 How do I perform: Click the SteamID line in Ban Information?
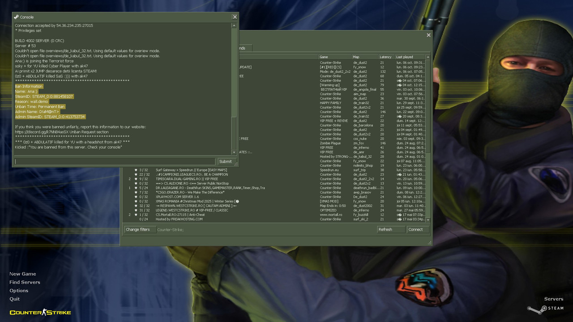(44, 96)
